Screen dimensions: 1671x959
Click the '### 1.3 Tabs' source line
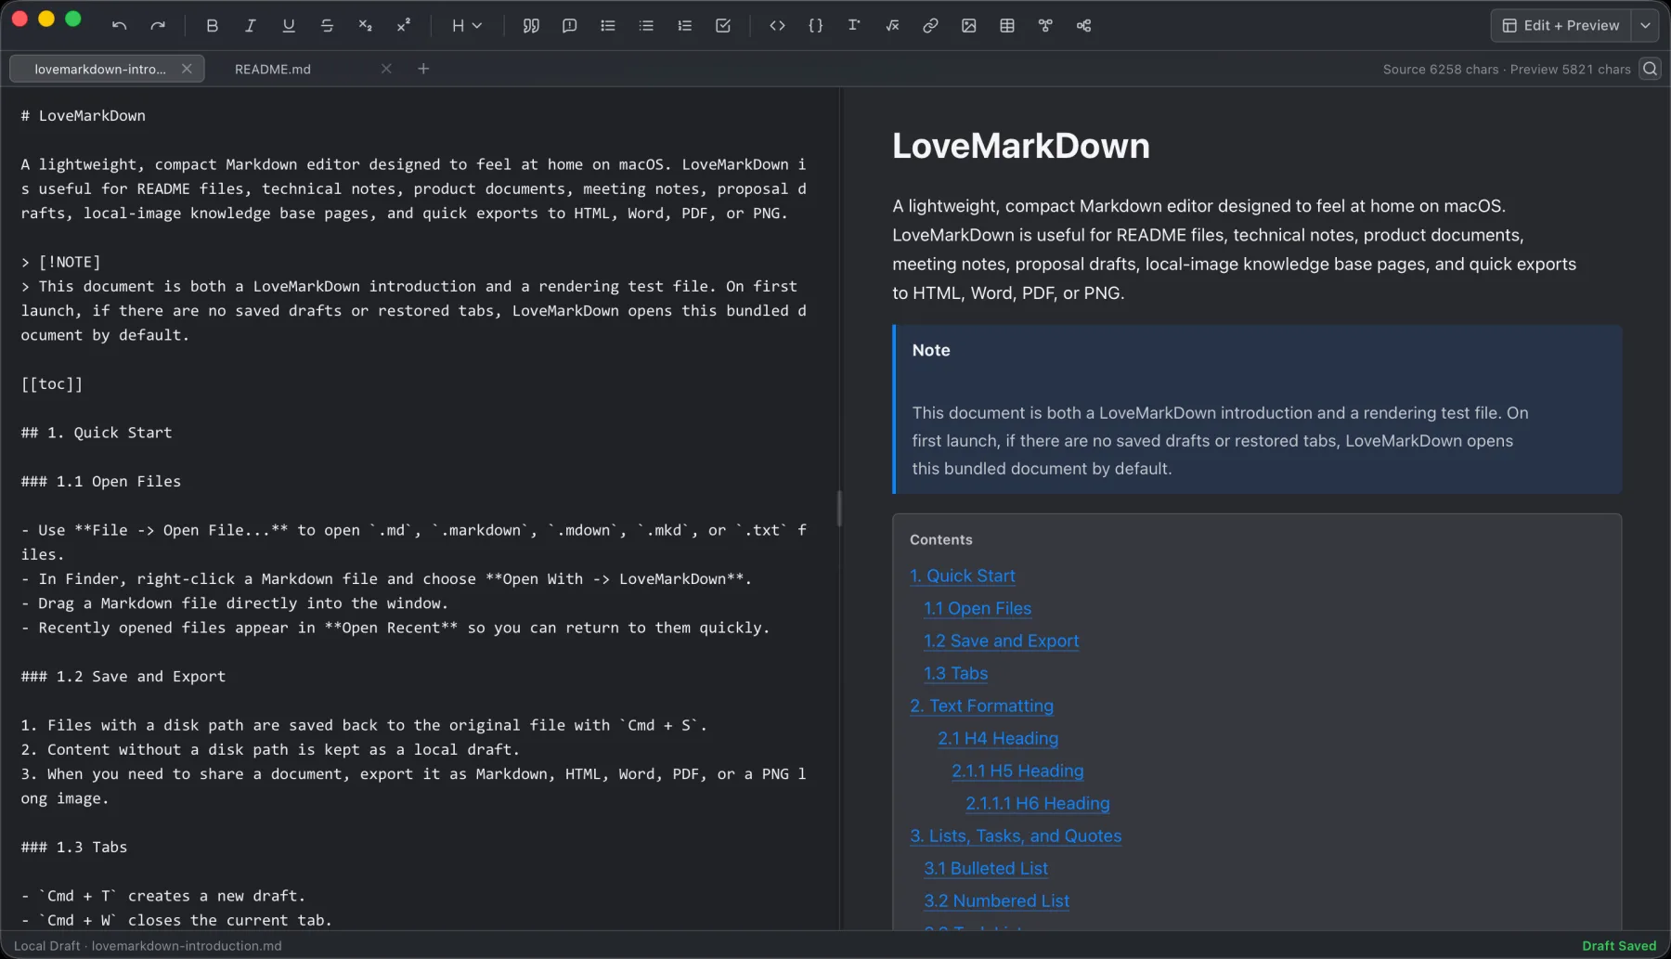pyautogui.click(x=74, y=848)
